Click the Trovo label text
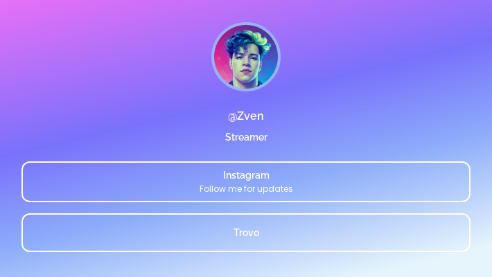The width and height of the screenshot is (492, 277). coord(246,233)
